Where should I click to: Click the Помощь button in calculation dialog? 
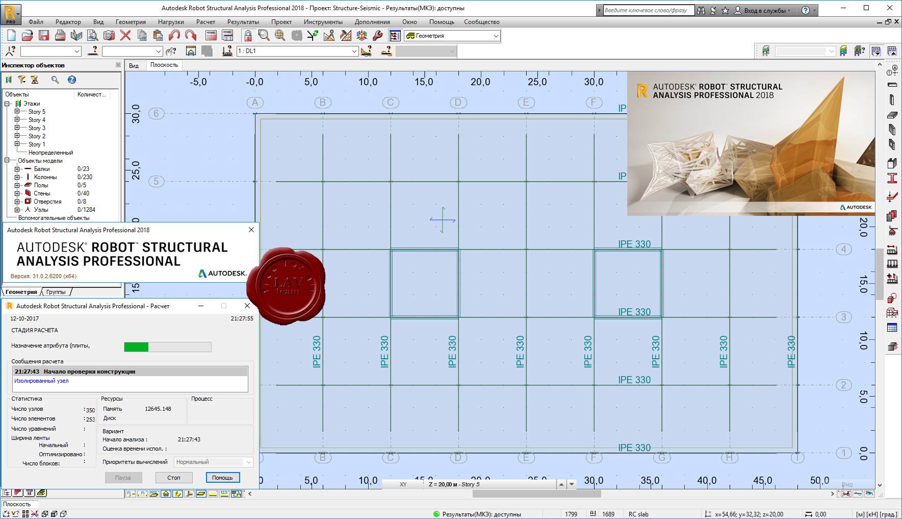tap(222, 478)
